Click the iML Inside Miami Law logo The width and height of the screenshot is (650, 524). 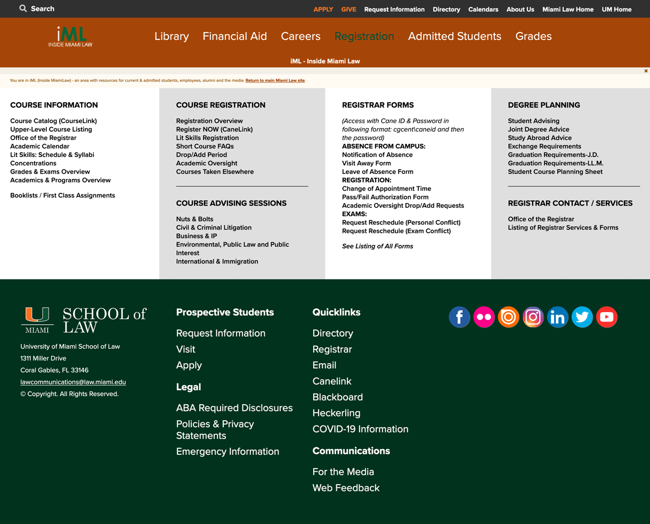pos(70,37)
